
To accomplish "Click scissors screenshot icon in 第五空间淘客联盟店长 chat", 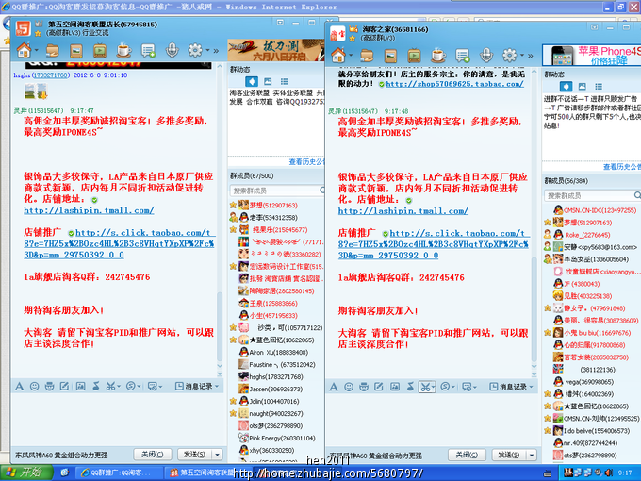I will (x=110, y=386).
